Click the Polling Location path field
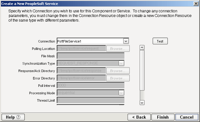 point(81,48)
